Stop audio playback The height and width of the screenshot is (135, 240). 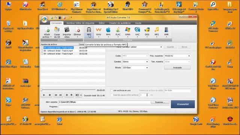coord(50,95)
